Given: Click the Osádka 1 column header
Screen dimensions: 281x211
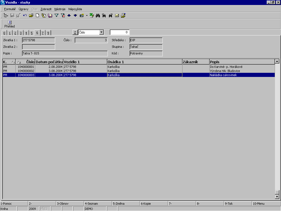Looking at the screenshot, I should pos(145,62).
